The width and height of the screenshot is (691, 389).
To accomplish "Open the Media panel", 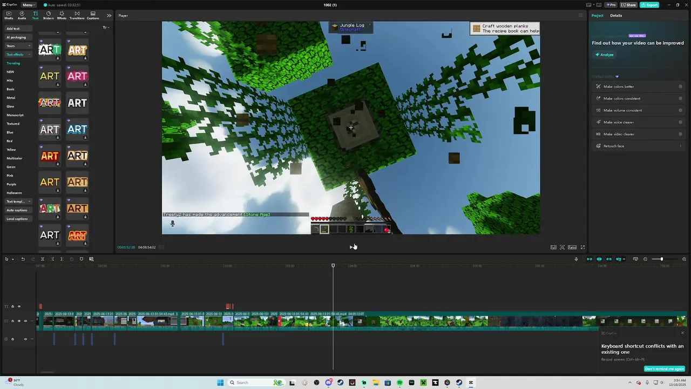I will (x=9, y=15).
